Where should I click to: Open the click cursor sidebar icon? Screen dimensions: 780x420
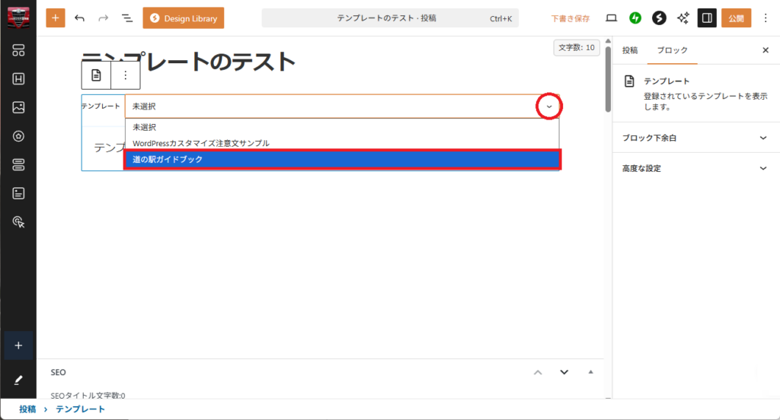(18, 222)
